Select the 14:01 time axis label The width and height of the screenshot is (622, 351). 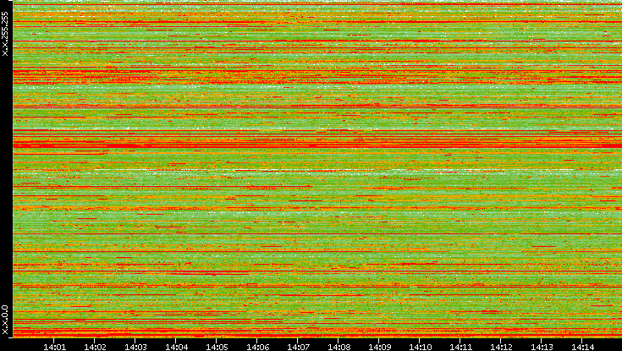point(54,347)
